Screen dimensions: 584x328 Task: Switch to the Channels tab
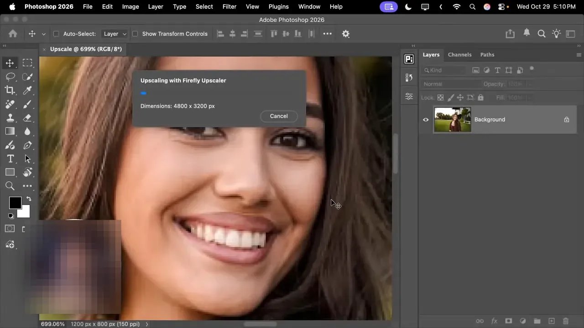pos(459,55)
